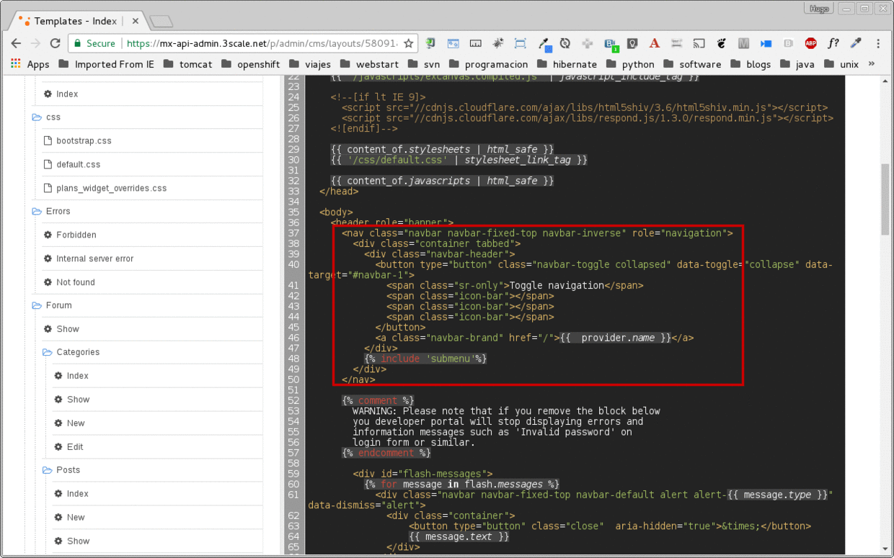The height and width of the screenshot is (558, 894).
Task: Open the AdBlock Plus extension icon
Action: pos(811,43)
